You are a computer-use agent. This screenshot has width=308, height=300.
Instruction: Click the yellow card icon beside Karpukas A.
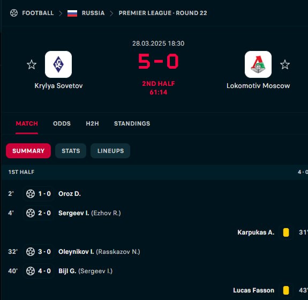(286, 232)
